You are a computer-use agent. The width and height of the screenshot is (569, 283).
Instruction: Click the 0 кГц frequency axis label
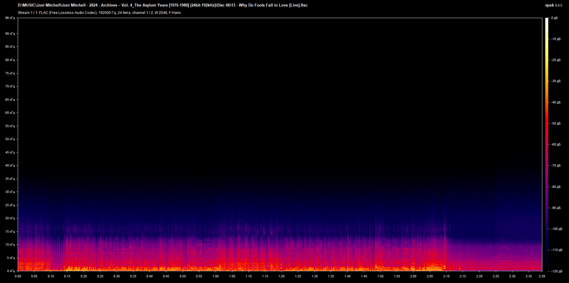point(11,271)
